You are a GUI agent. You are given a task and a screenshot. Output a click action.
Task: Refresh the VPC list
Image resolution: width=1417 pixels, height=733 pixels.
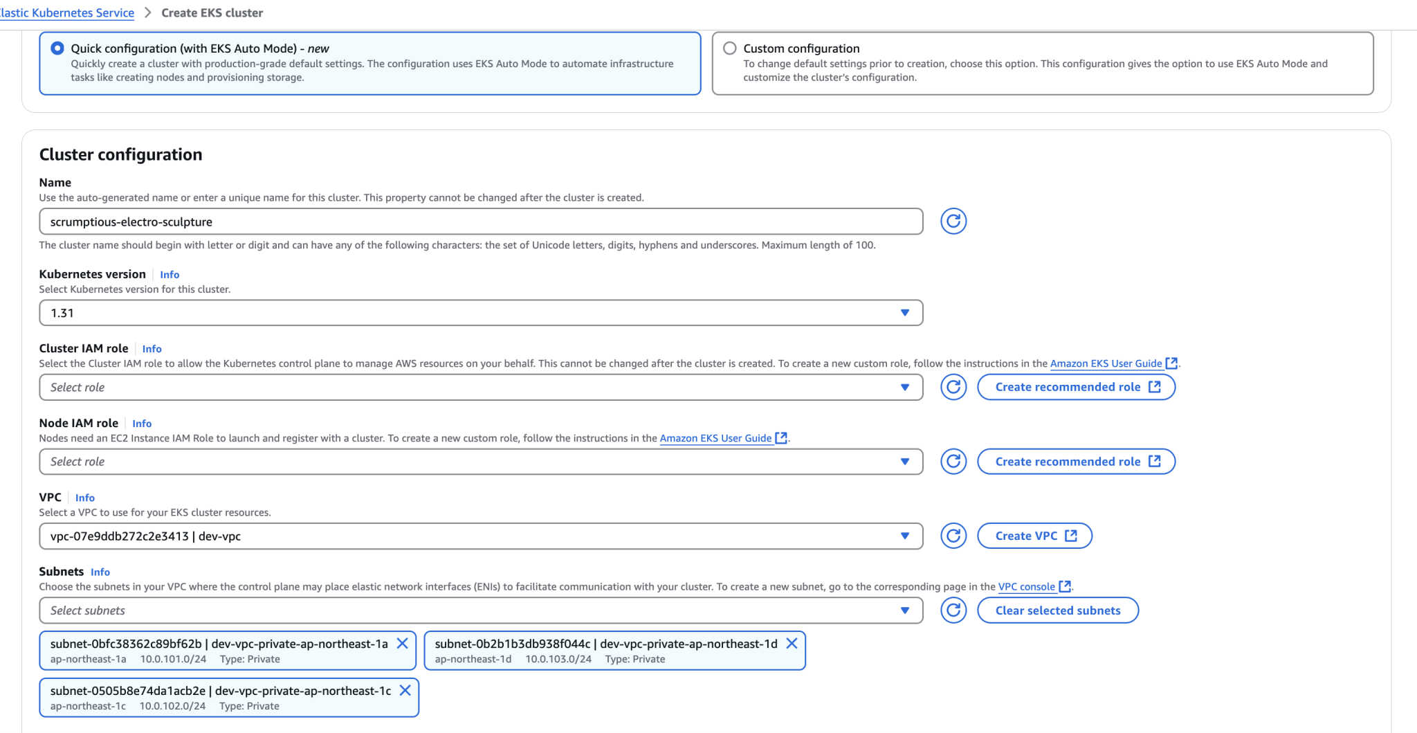coord(953,536)
